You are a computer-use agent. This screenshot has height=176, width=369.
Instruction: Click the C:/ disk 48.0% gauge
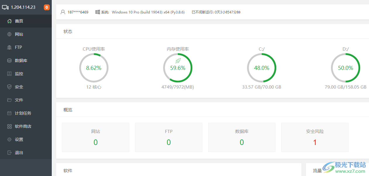pyautogui.click(x=262, y=68)
